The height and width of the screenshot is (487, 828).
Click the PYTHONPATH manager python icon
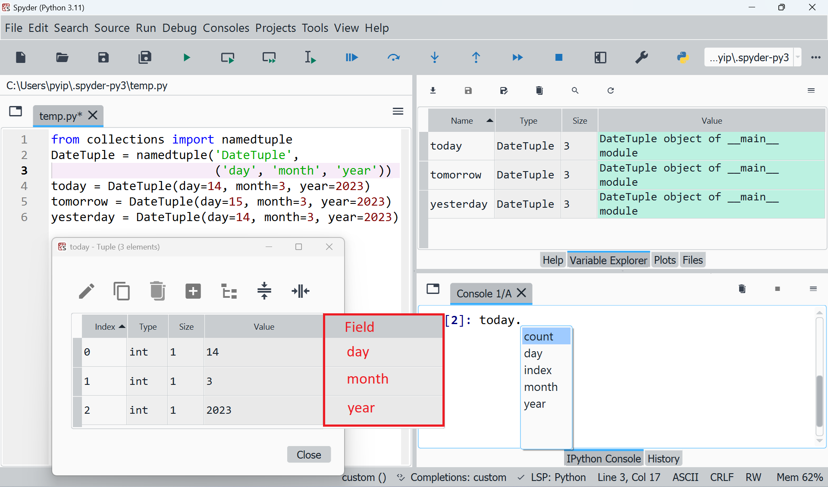(683, 57)
